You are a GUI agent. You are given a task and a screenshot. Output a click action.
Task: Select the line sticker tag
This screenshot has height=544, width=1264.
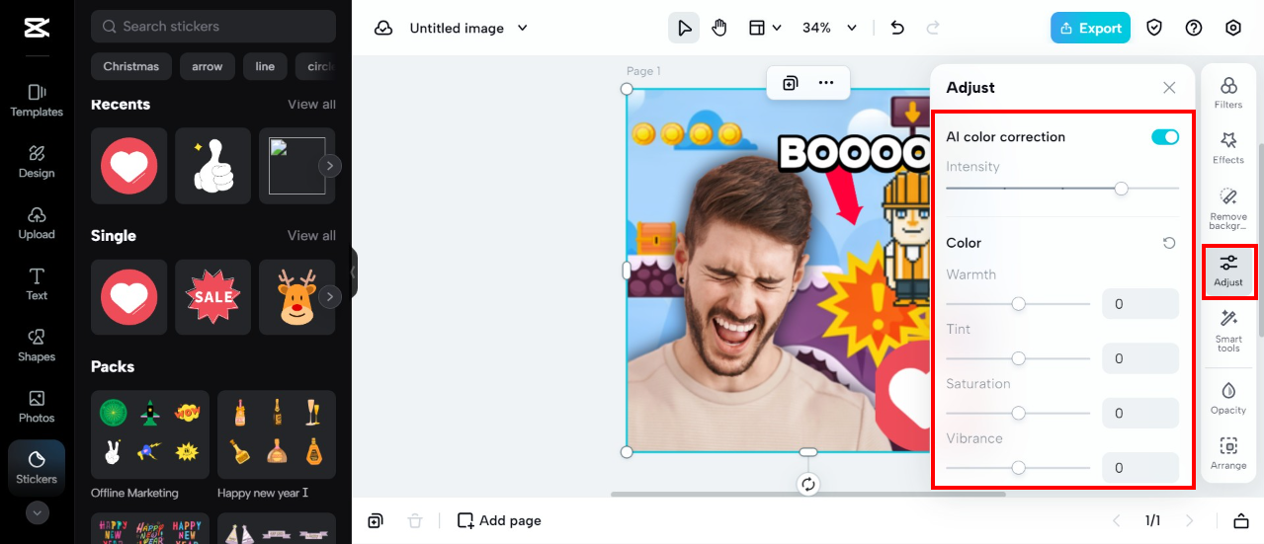[x=265, y=66]
